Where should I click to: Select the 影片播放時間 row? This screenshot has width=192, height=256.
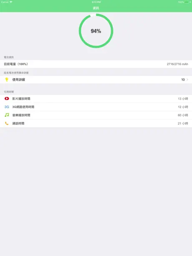(x=96, y=99)
